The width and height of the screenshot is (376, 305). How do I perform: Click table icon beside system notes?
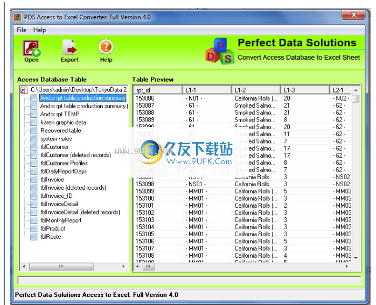click(34, 139)
